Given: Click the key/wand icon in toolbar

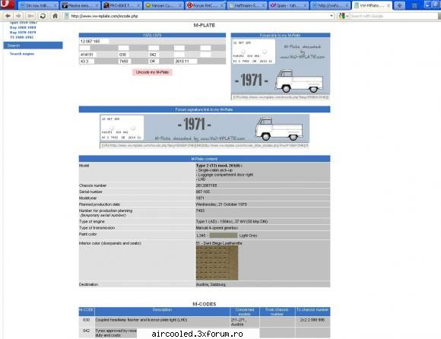Looking at the screenshot, I should 30,16.
